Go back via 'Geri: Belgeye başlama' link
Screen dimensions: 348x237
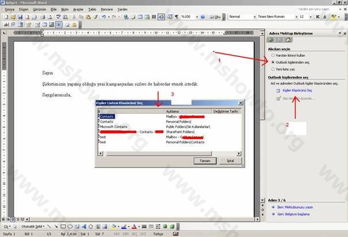(293, 214)
